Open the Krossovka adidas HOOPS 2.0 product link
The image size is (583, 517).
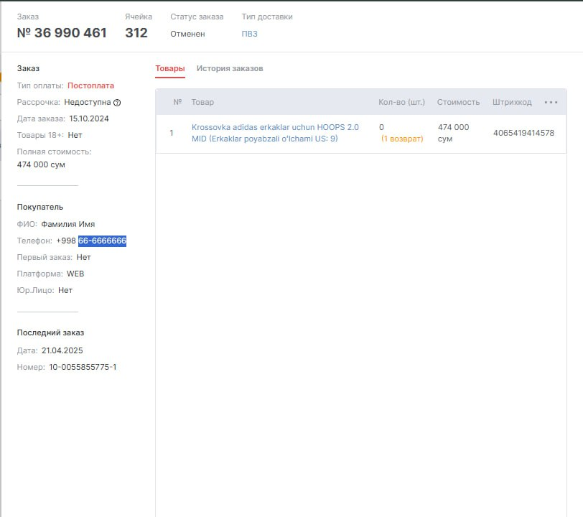275,133
